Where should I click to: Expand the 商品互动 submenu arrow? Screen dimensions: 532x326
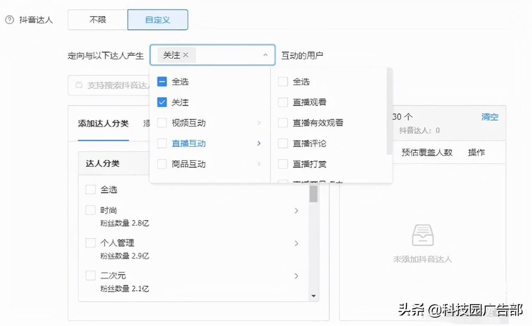tap(259, 164)
